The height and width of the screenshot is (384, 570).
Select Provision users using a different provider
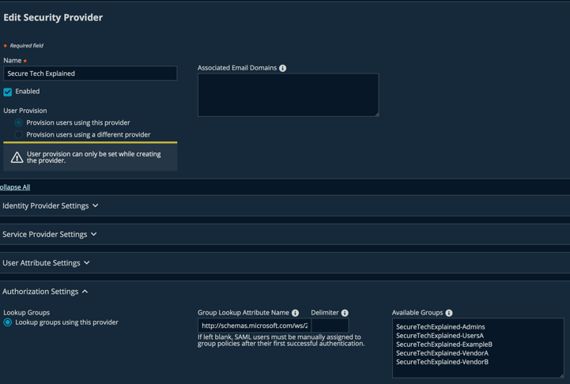(18, 135)
